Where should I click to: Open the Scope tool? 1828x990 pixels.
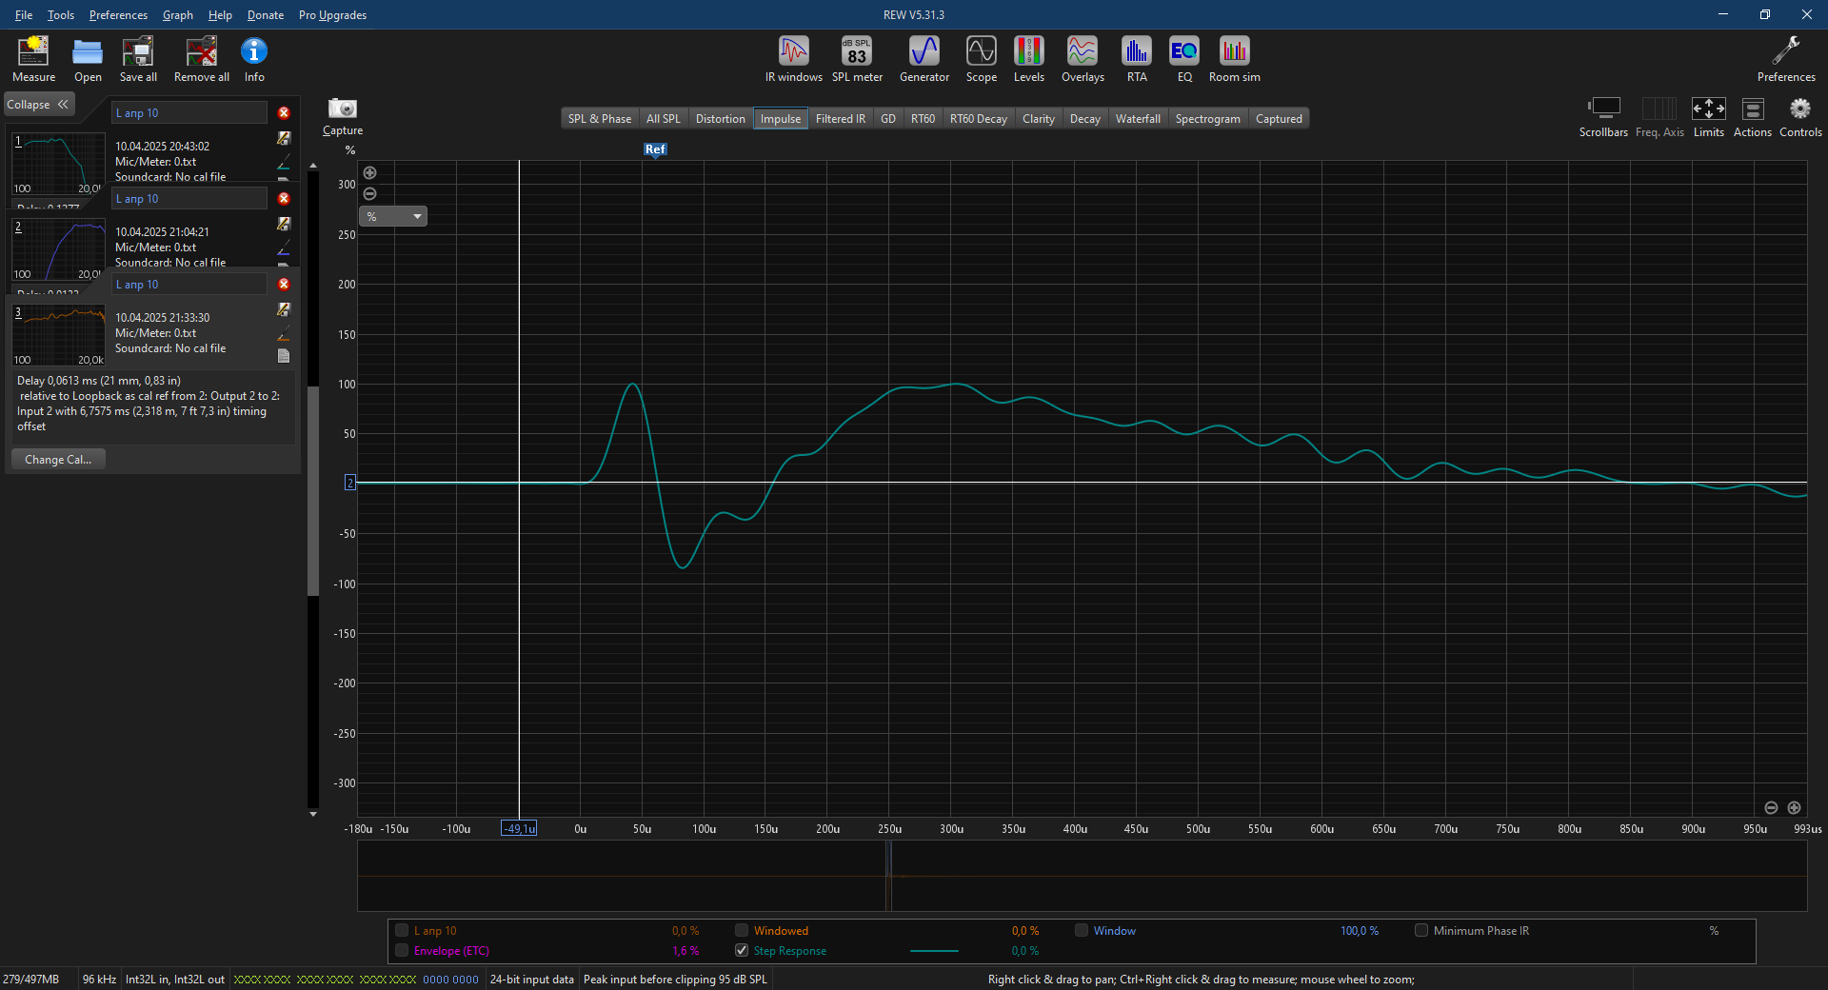pyautogui.click(x=982, y=59)
